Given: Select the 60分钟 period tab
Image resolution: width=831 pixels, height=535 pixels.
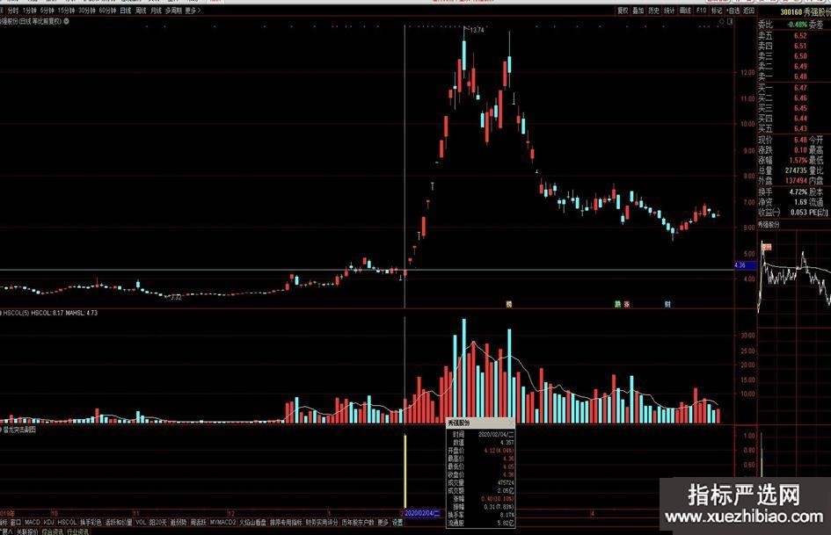Looking at the screenshot, I should pos(107,10).
